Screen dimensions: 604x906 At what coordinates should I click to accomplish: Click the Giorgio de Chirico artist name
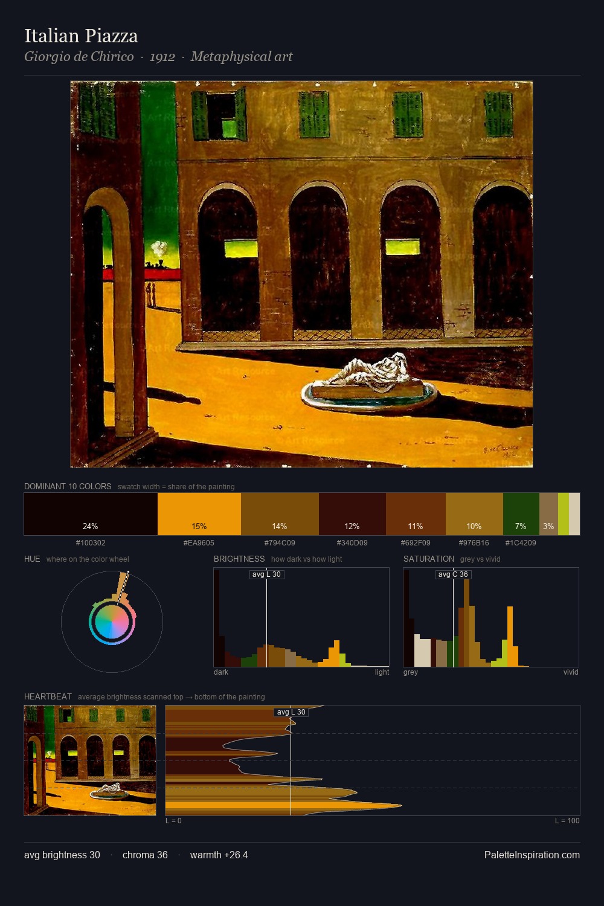pos(79,57)
